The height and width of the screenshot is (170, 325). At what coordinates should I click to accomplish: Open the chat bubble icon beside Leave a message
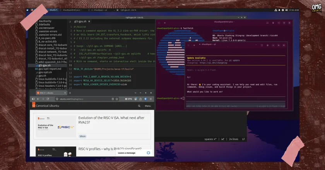[x=149, y=153]
